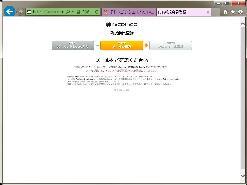Click the forward navigation arrow

tap(20, 12)
